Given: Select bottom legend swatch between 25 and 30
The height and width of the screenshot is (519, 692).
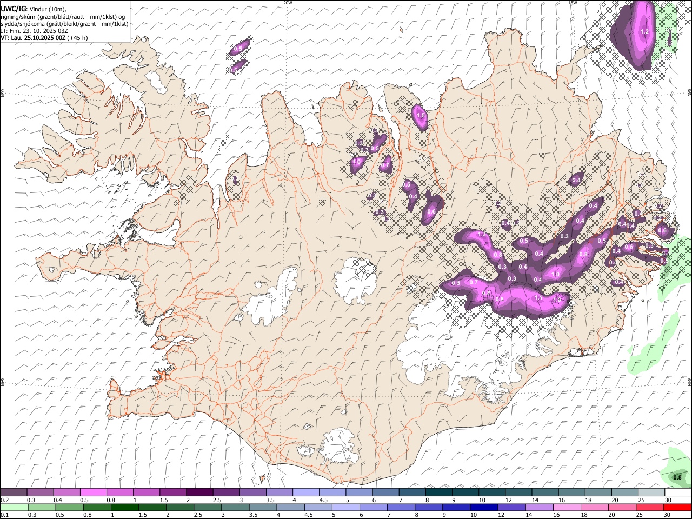Looking at the screenshot, I should pos(649,507).
